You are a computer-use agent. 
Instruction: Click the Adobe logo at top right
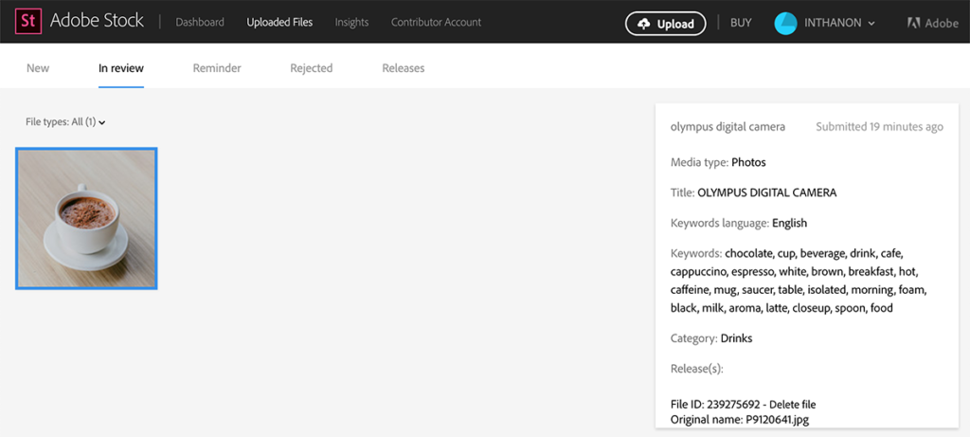pyautogui.click(x=932, y=23)
